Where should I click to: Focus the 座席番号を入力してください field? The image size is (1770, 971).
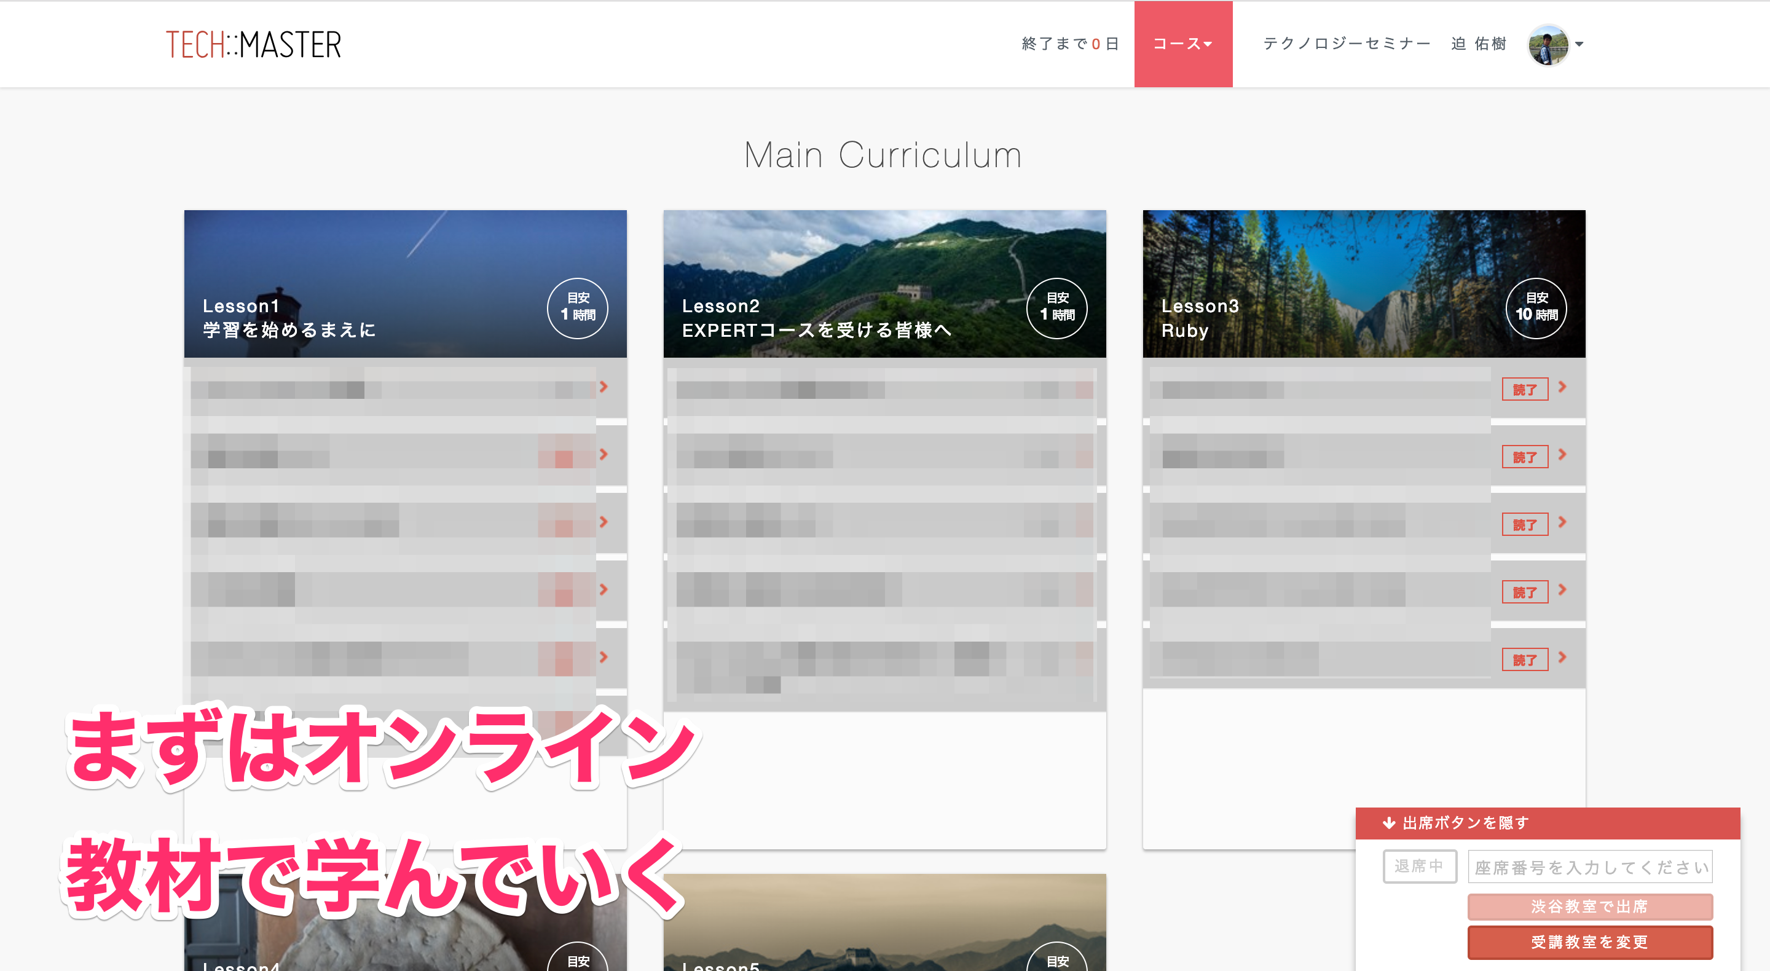pyautogui.click(x=1590, y=867)
